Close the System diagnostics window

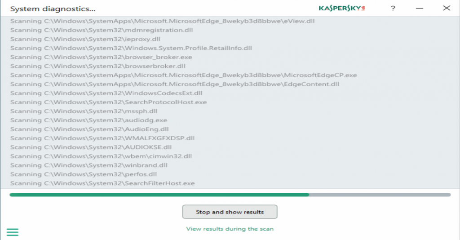point(447,8)
